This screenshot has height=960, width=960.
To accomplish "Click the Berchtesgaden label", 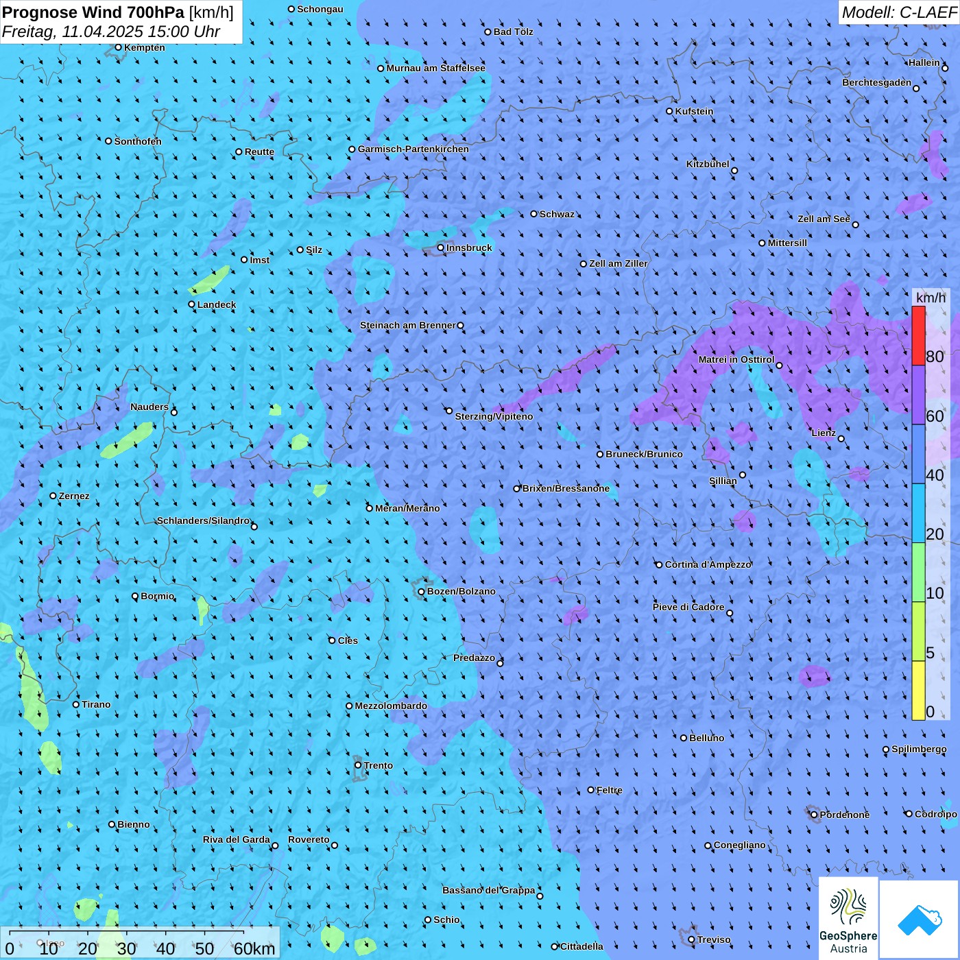I will pyautogui.click(x=876, y=82).
